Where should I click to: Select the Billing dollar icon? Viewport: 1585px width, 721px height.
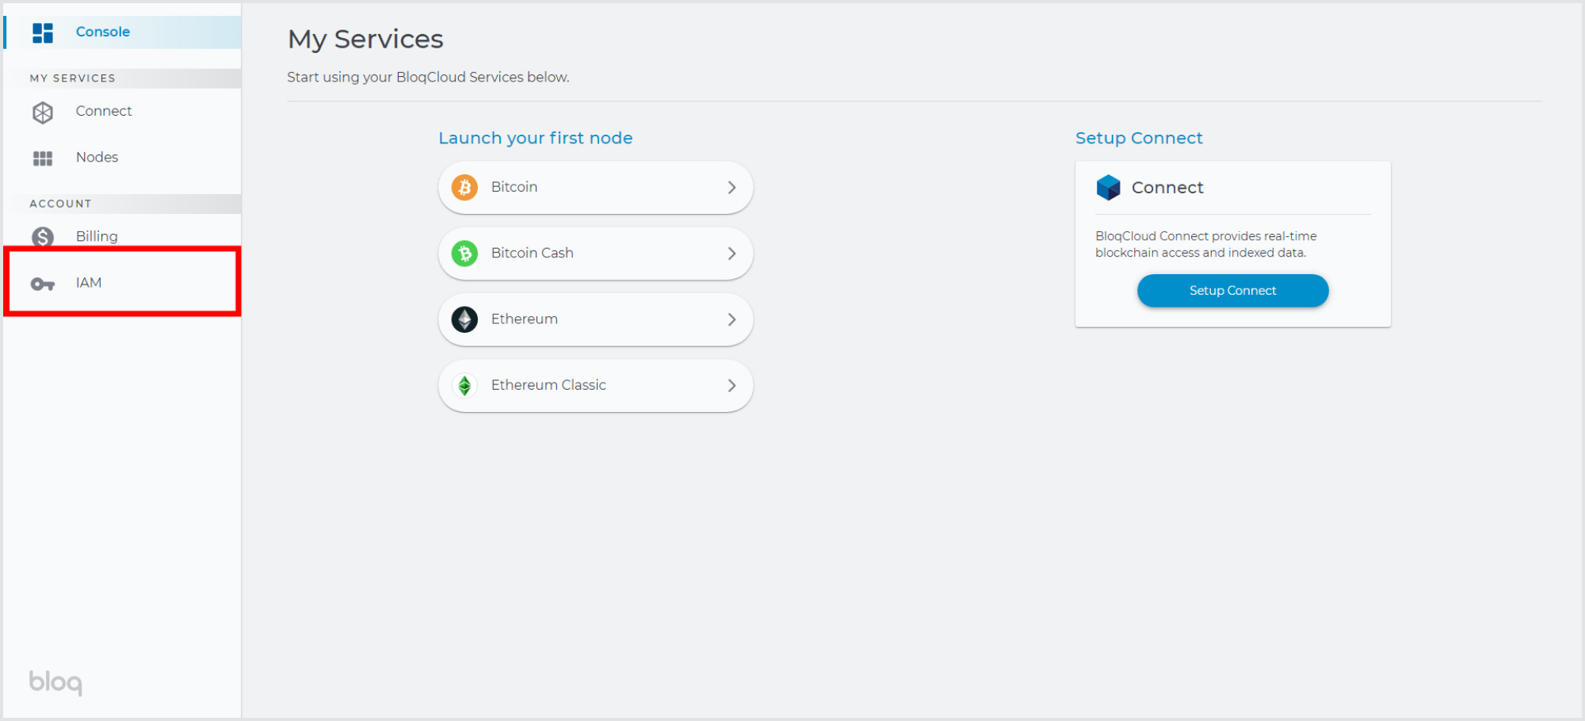[x=43, y=236]
